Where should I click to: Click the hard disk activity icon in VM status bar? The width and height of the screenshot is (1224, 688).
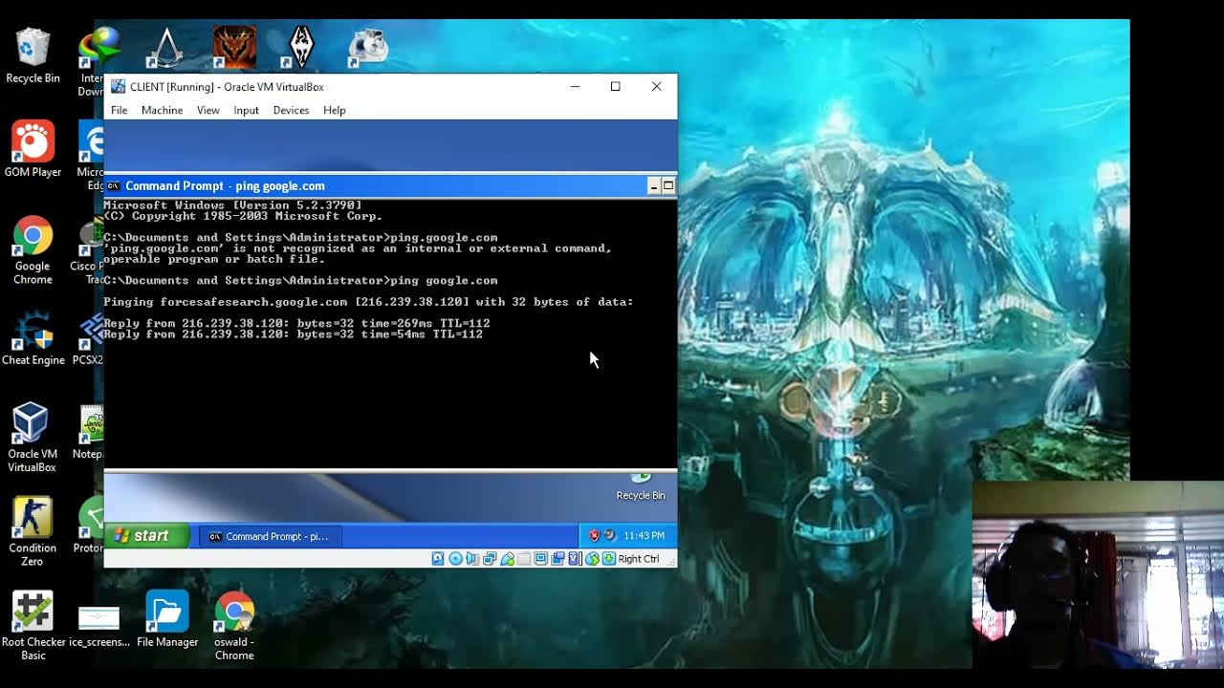point(438,559)
